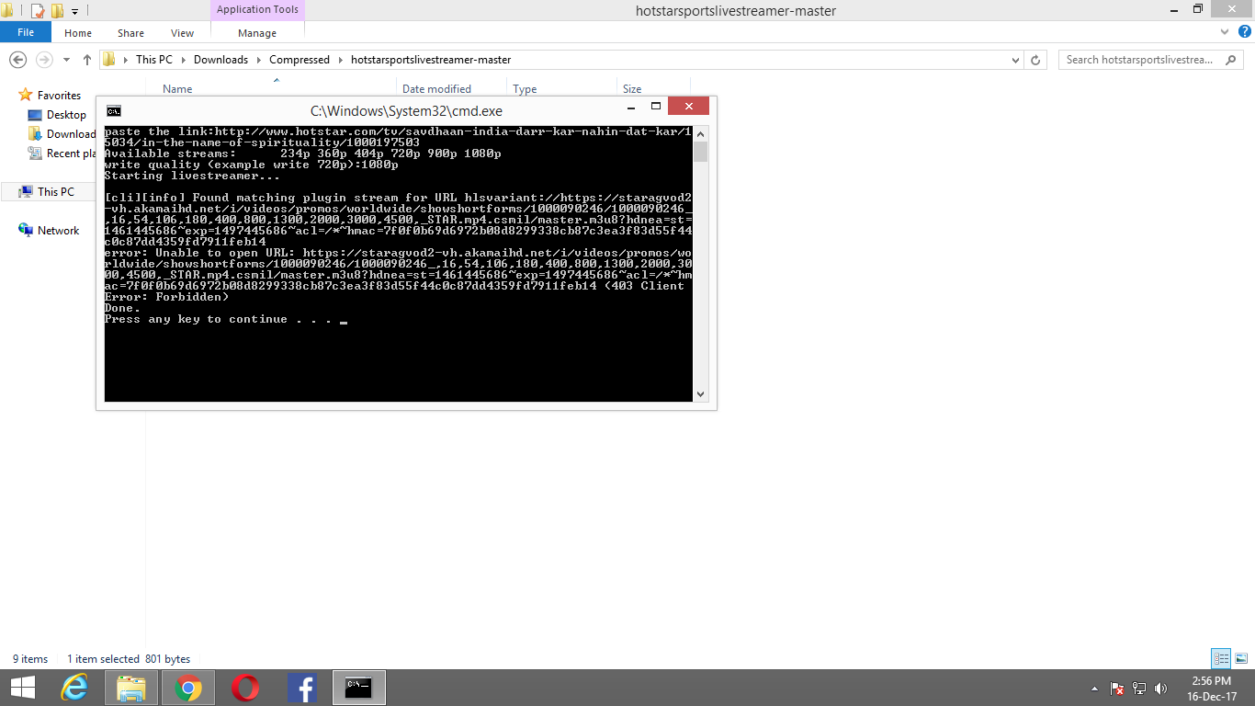Refresh the folder with the refresh icon

[x=1037, y=59]
